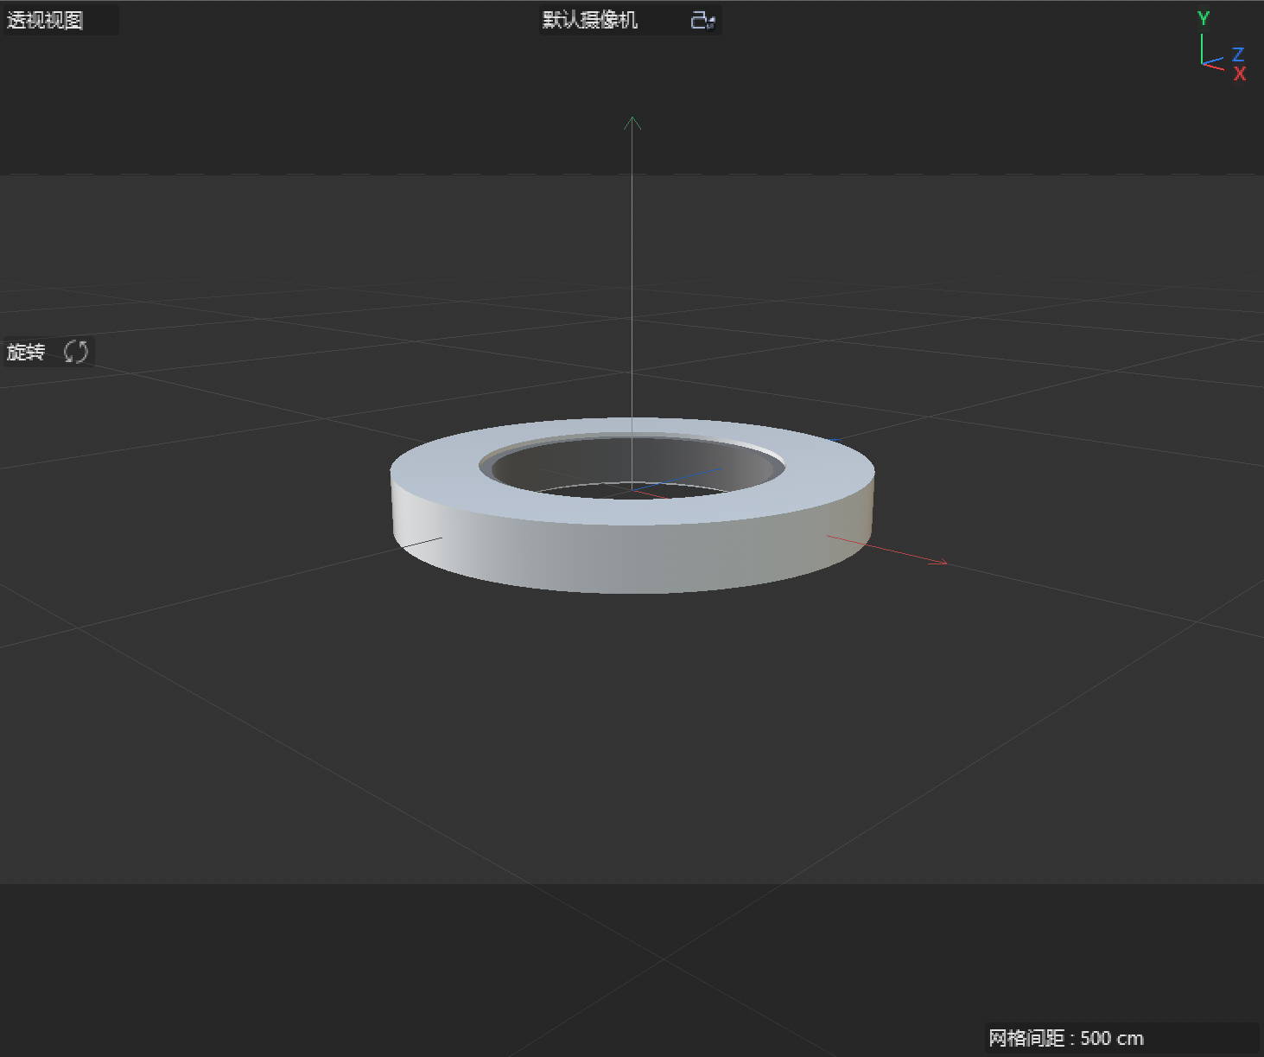Select the blue Z axis in the orientation gizmo

point(1238,54)
